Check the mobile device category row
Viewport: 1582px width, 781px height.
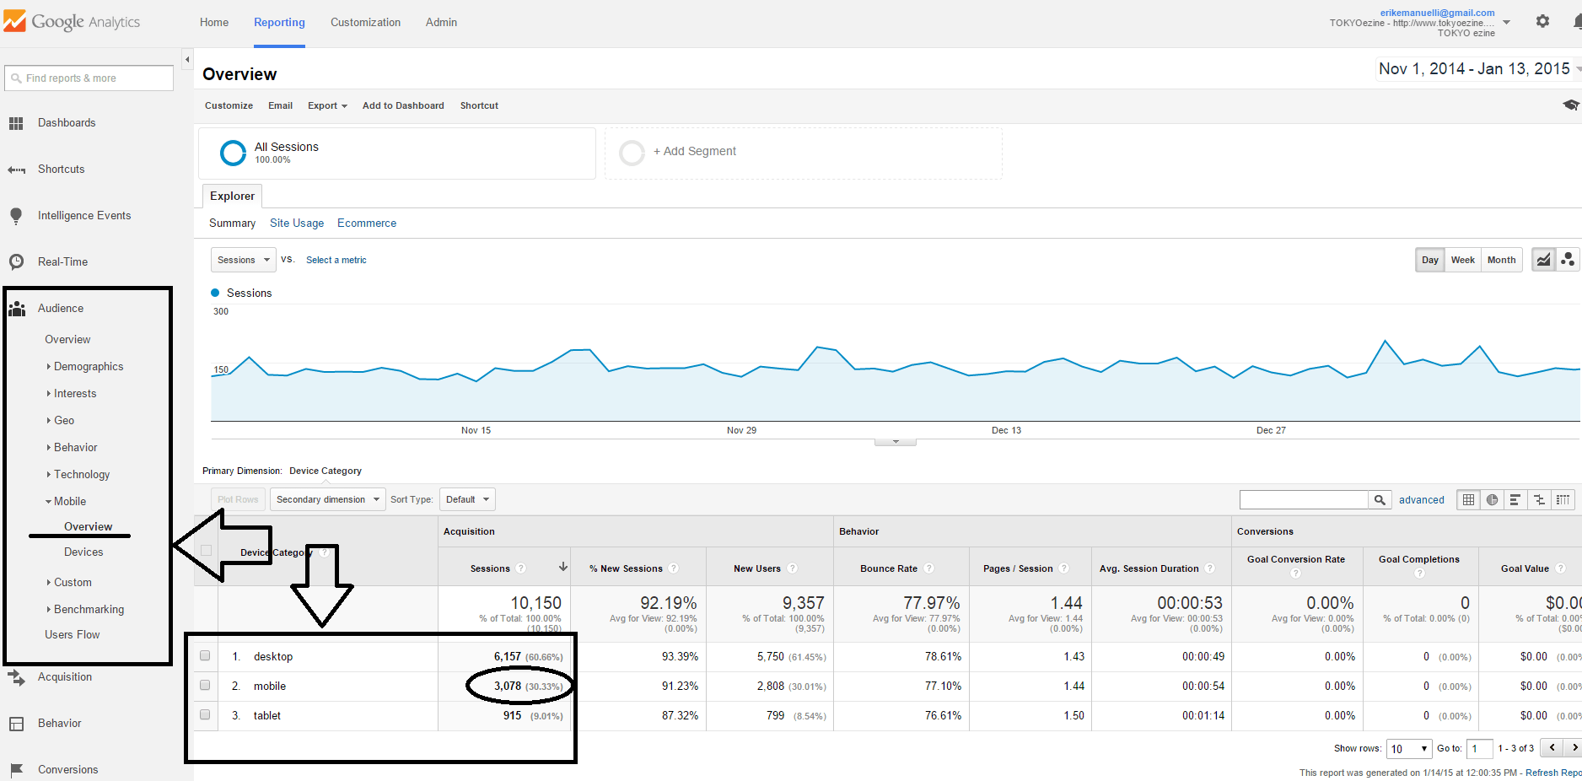click(205, 685)
